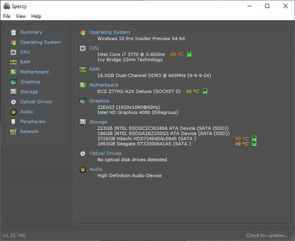Click the CPU heading link in main panel
The height and width of the screenshot is (241, 295).
pyautogui.click(x=94, y=48)
